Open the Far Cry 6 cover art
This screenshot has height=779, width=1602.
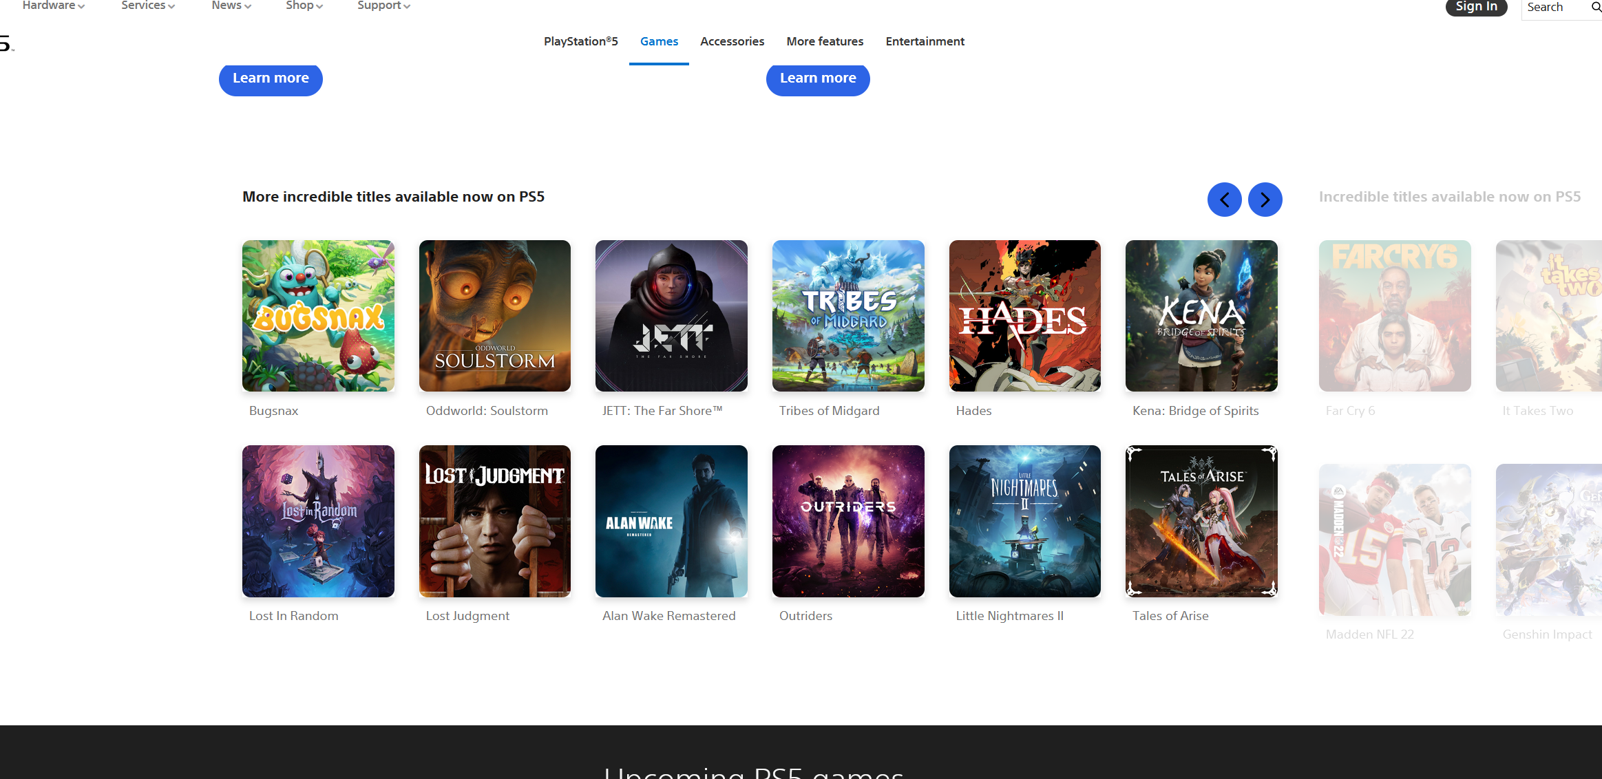[1395, 316]
